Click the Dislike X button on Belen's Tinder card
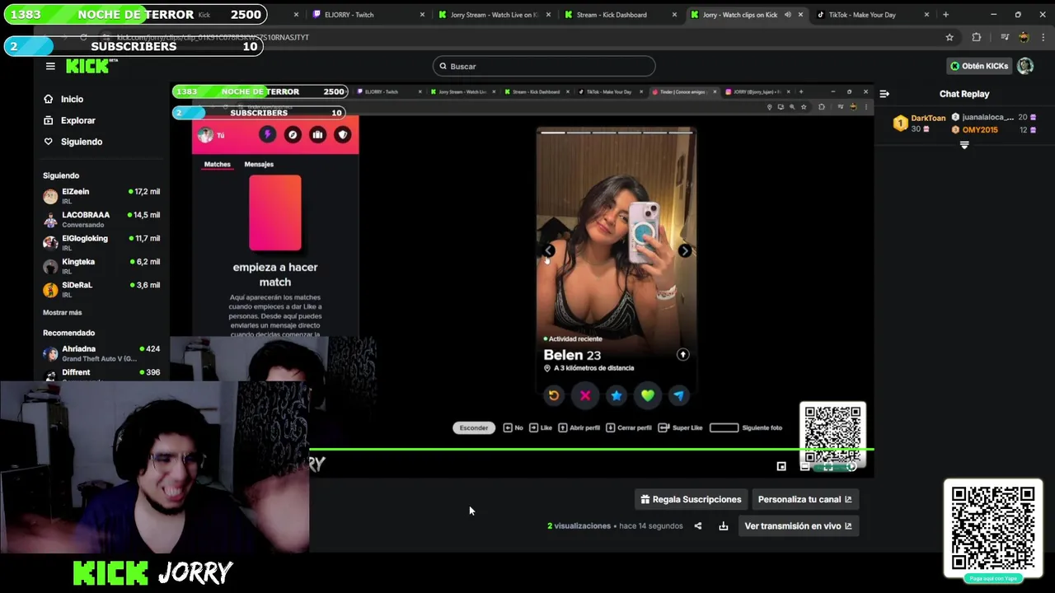This screenshot has height=593, width=1055. [585, 395]
